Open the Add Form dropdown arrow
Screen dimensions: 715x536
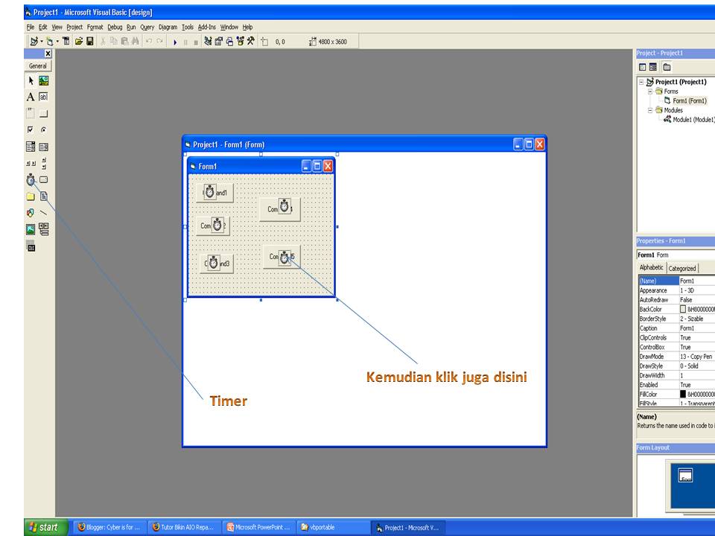[x=57, y=42]
